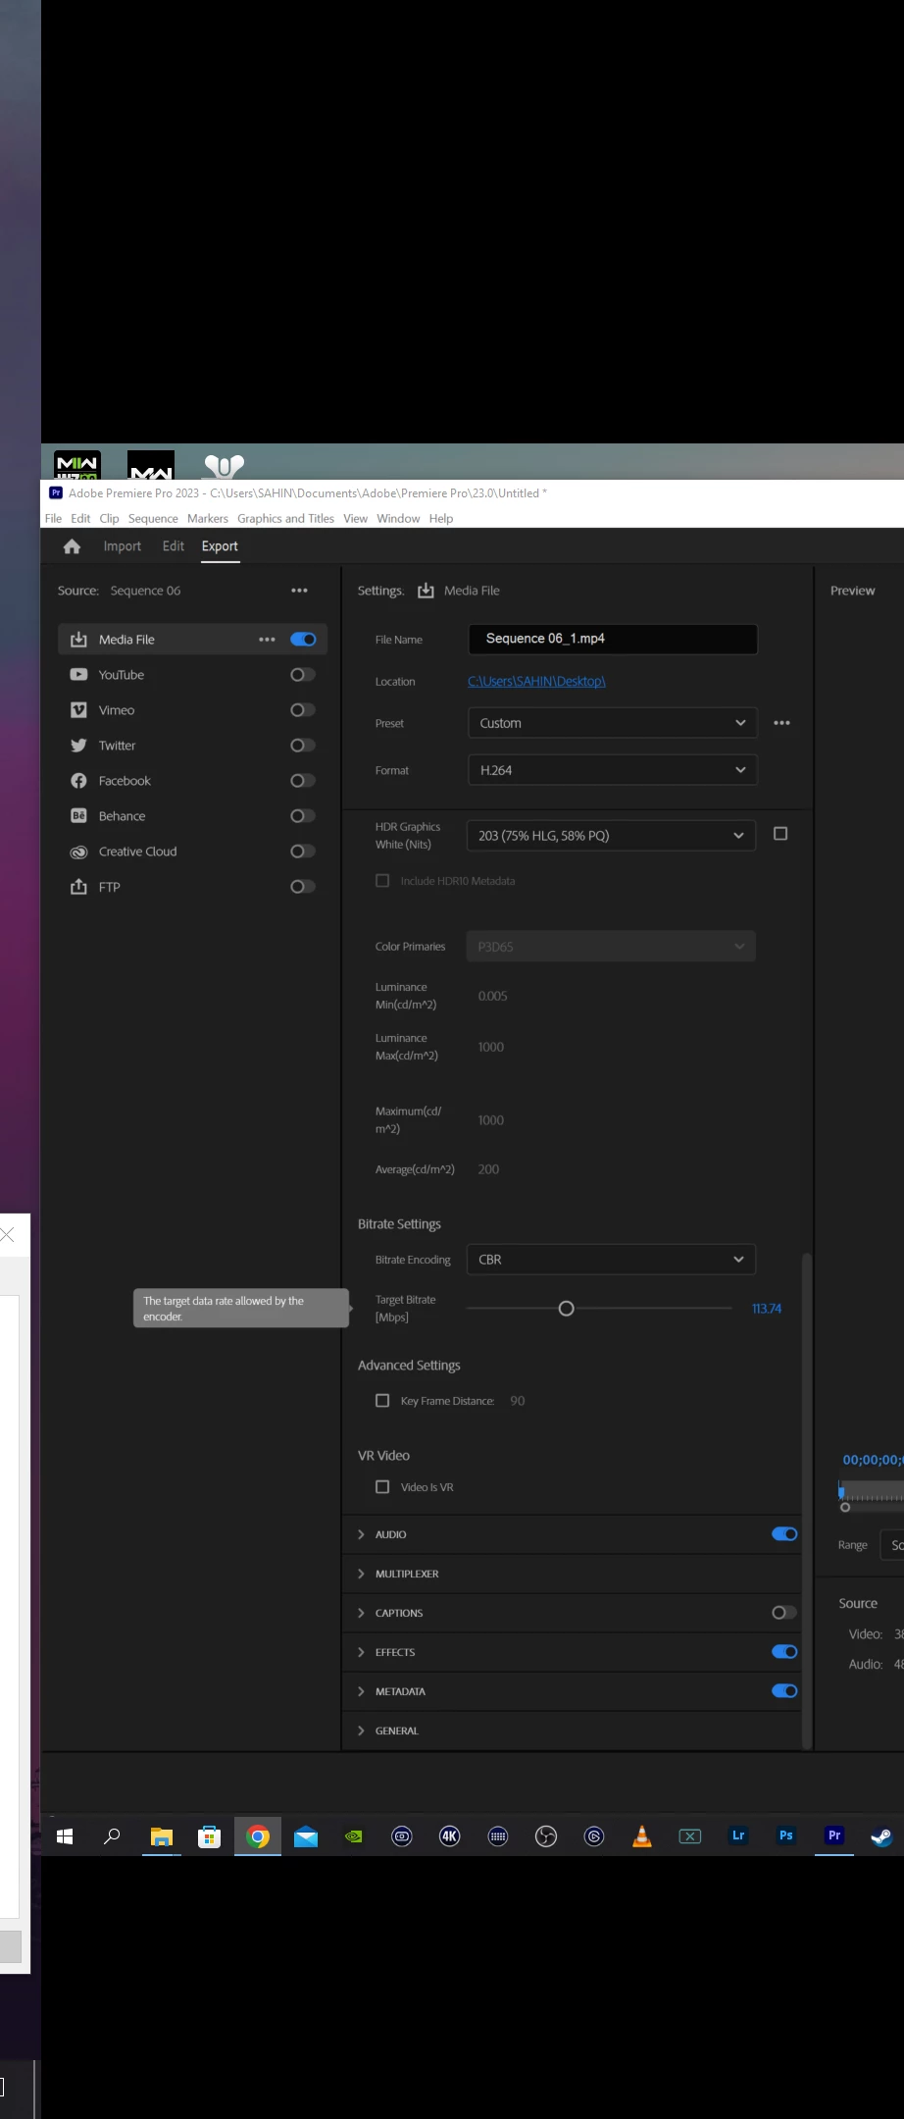This screenshot has height=2119, width=904.
Task: Click the Vimeo icon in destinations list
Action: click(78, 710)
